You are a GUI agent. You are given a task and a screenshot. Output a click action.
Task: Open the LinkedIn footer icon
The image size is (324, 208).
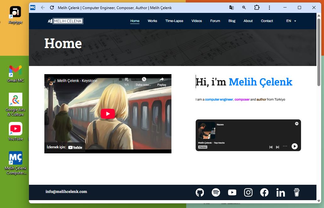(281, 193)
